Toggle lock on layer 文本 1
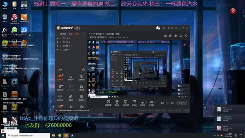The image size is (245, 138). coord(60,46)
